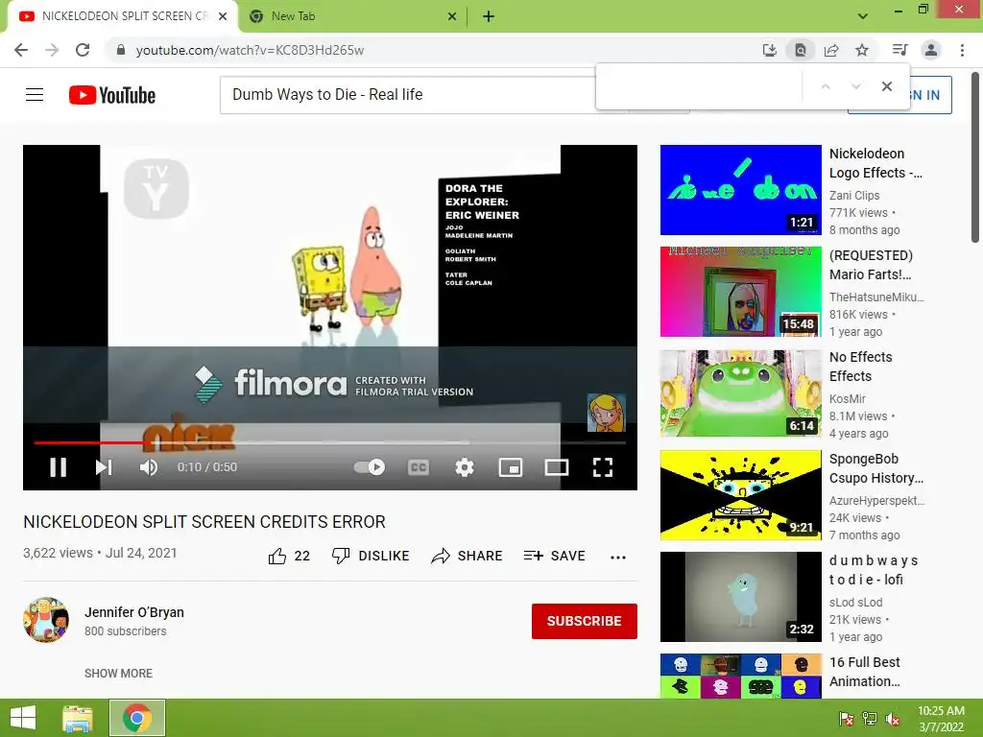Close the Nickelodeon video tab

(x=223, y=16)
